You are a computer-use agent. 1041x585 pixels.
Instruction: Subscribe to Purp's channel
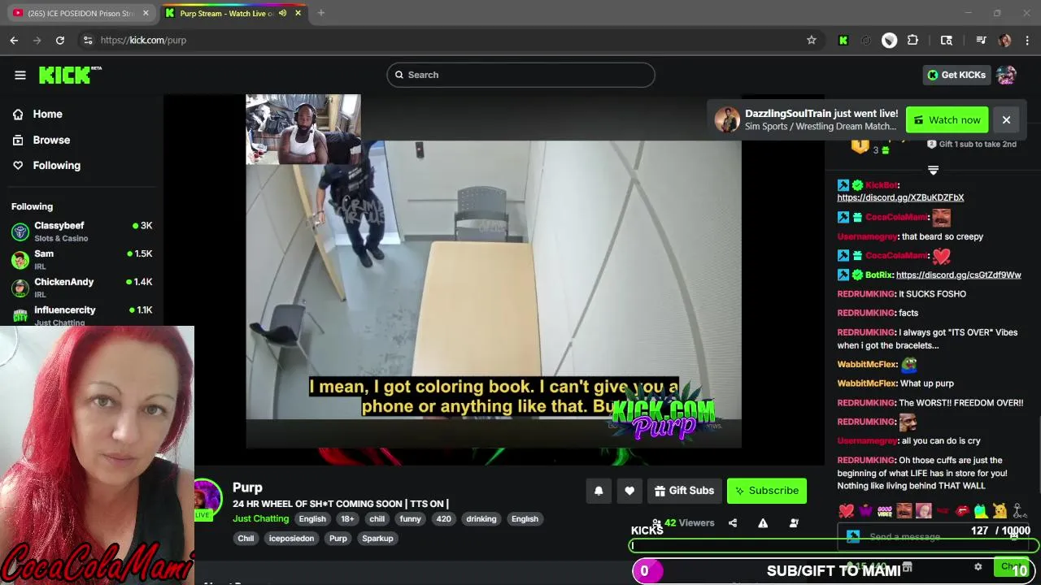pos(767,491)
